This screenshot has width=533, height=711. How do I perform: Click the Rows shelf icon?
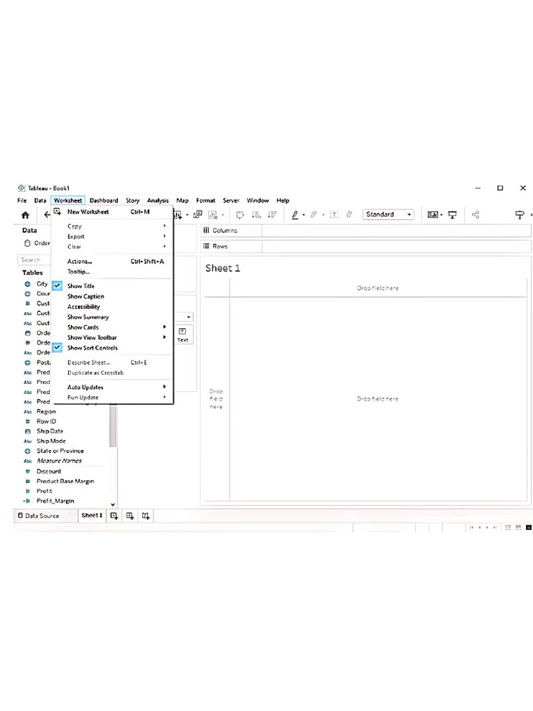click(206, 246)
